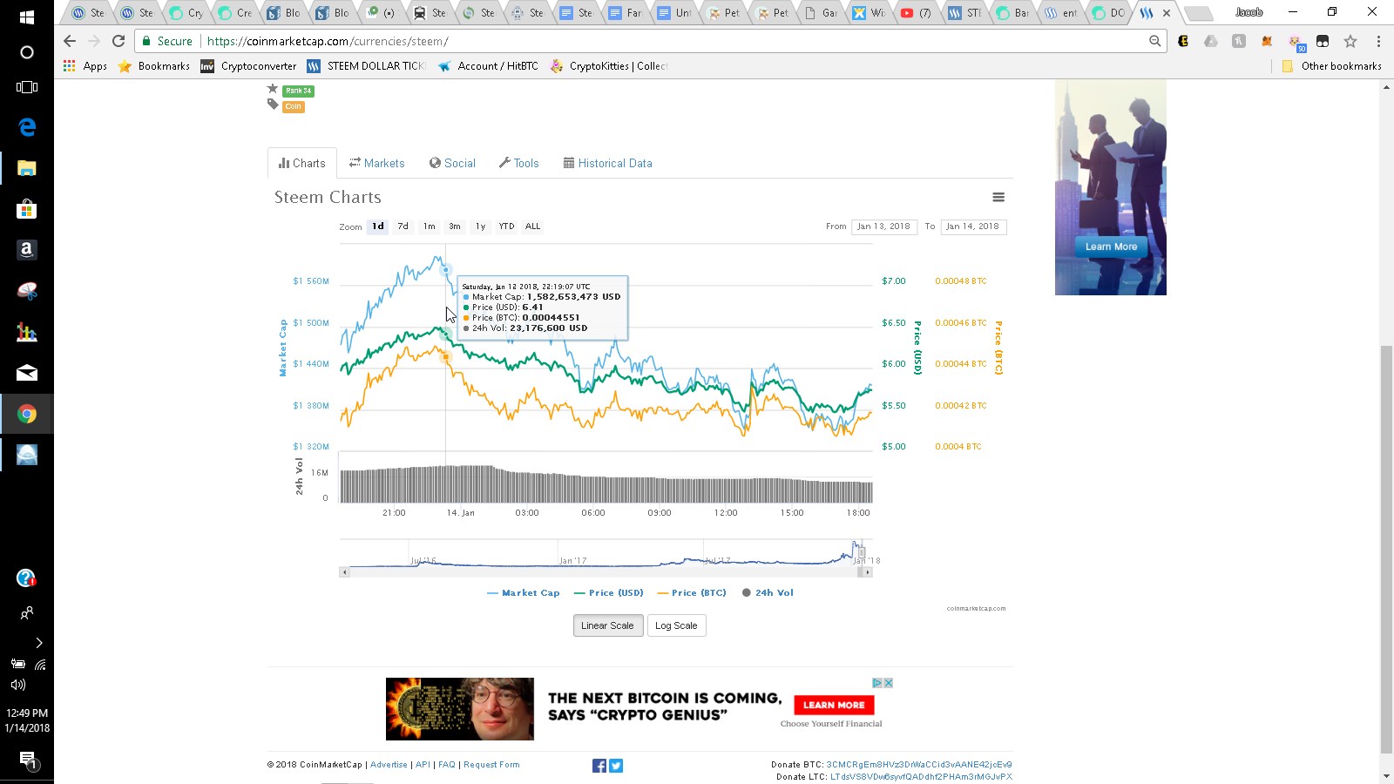Open the API footer link
The width and height of the screenshot is (1394, 784).
coord(423,765)
